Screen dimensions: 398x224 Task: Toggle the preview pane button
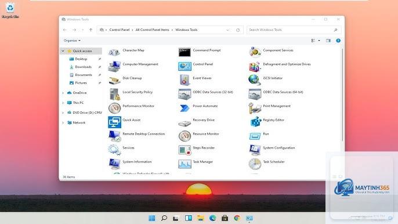[328, 41]
